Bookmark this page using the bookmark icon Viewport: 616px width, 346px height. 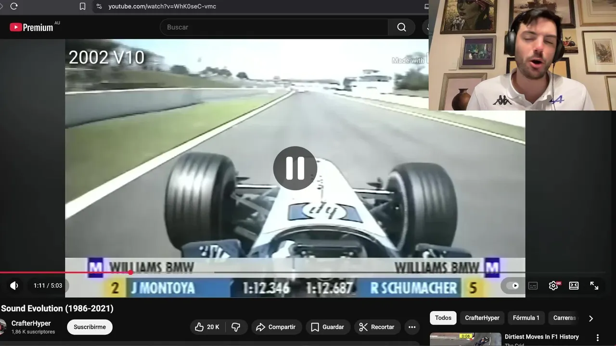tap(82, 6)
